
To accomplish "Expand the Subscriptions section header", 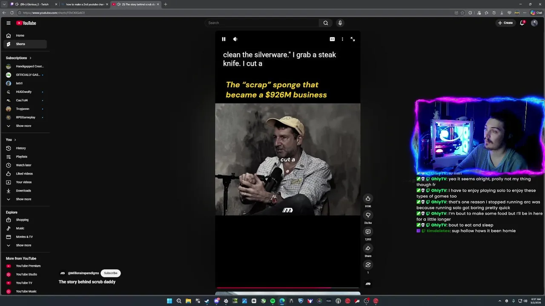I will (19, 58).
